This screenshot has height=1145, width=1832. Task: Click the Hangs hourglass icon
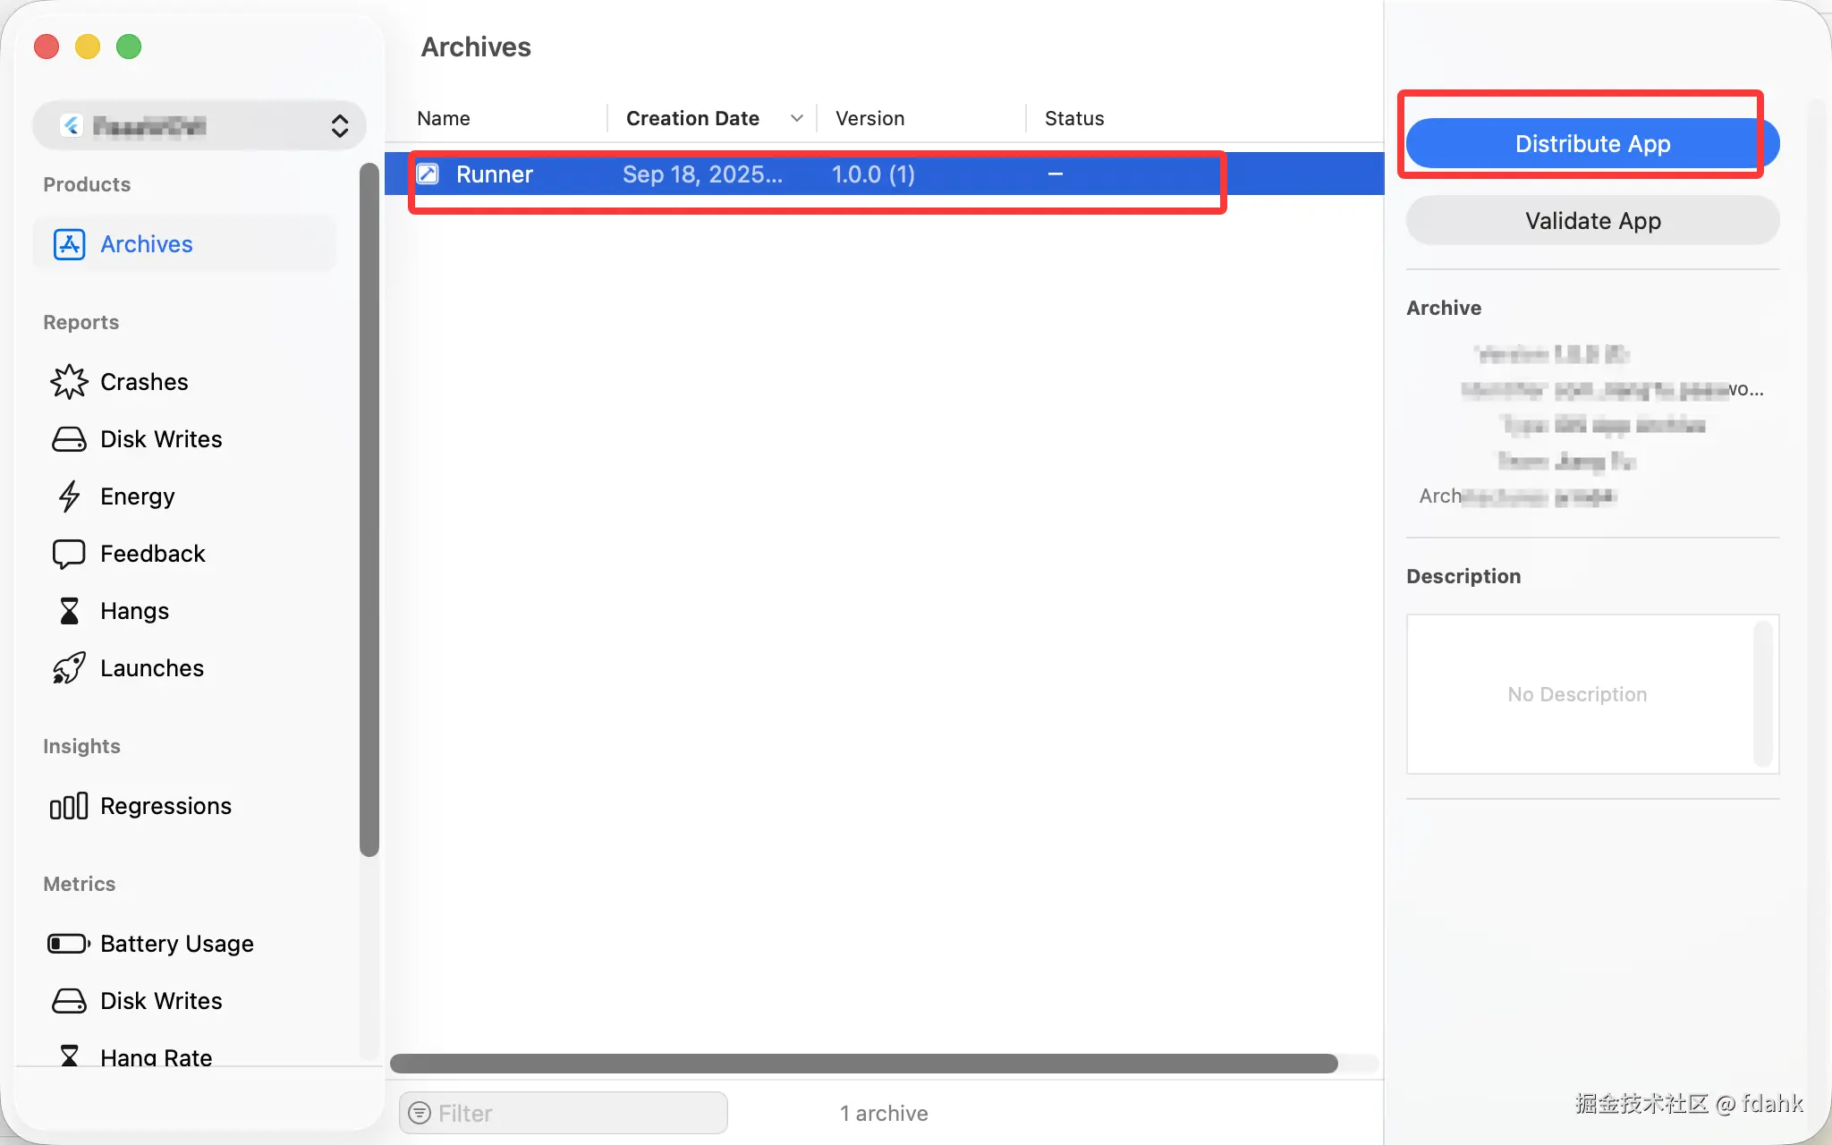[x=69, y=611]
